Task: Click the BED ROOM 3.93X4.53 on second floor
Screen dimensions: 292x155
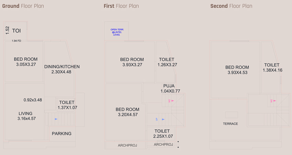Action: pos(237,70)
